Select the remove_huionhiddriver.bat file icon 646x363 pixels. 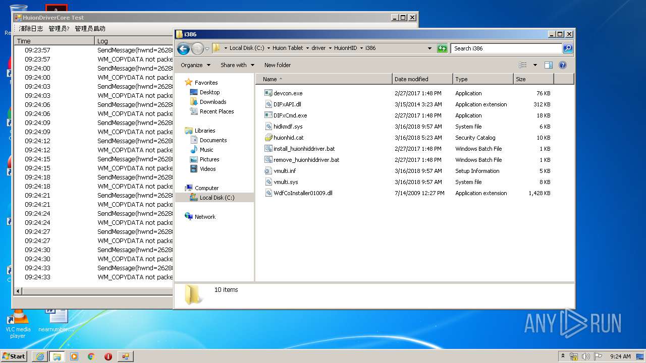point(268,160)
